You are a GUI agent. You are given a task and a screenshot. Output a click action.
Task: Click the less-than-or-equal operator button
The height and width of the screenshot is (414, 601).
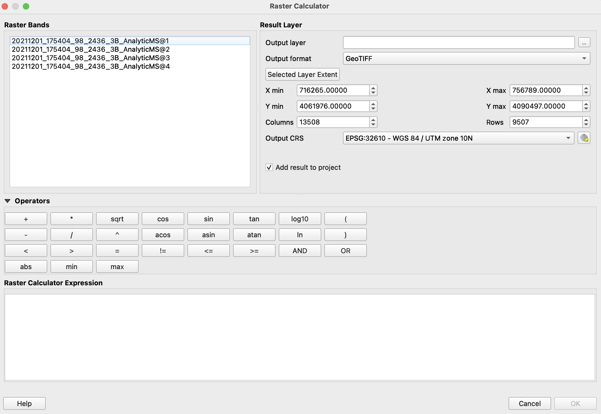[209, 251]
